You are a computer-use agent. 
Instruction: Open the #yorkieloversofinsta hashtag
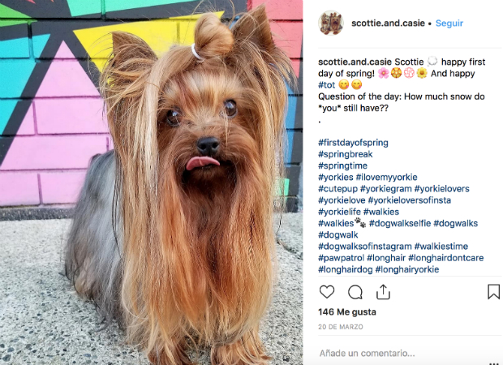tap(410, 200)
